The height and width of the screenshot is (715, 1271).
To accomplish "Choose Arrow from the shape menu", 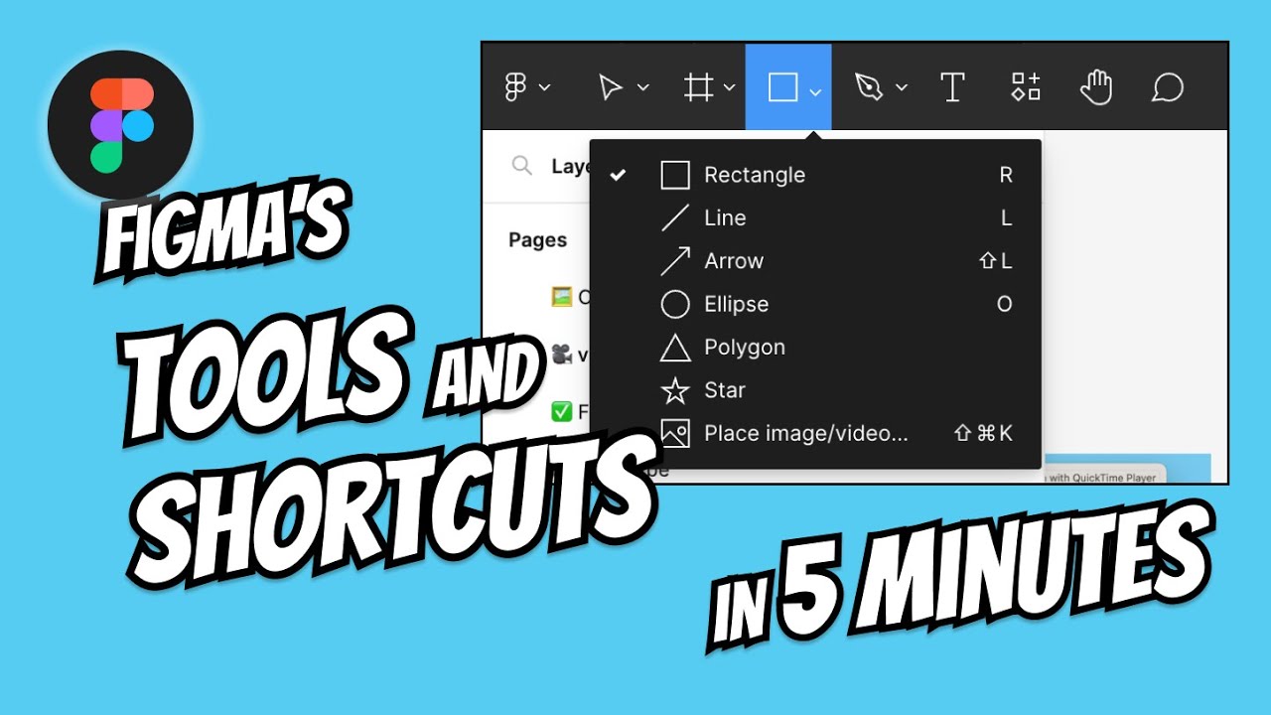I will click(x=815, y=261).
